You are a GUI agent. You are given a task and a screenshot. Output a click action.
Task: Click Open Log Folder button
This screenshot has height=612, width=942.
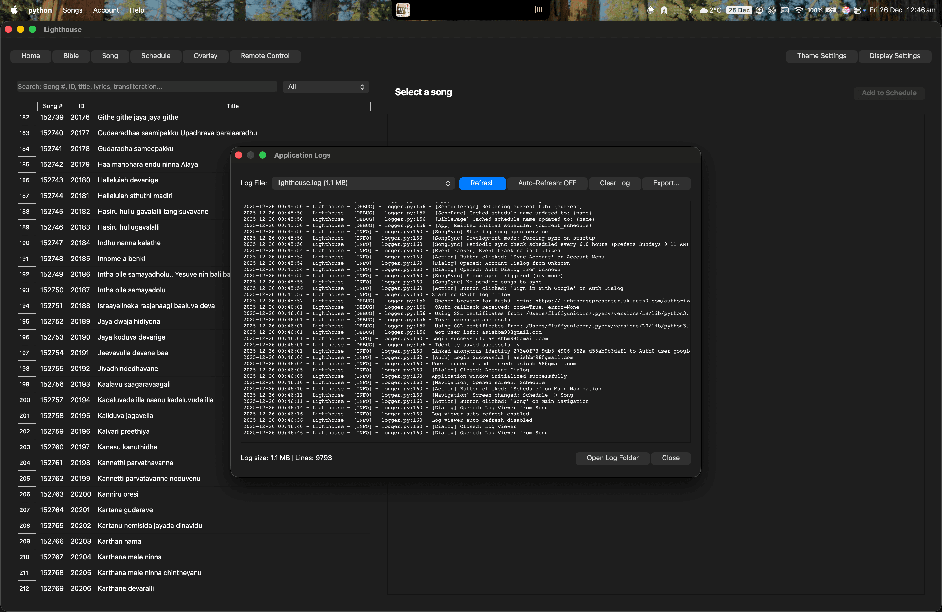pos(612,458)
